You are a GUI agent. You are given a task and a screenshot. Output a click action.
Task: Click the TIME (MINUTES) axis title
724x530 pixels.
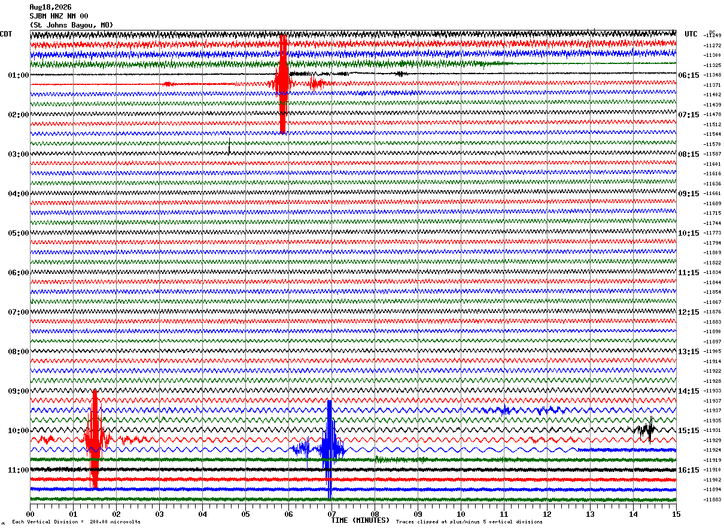361,520
